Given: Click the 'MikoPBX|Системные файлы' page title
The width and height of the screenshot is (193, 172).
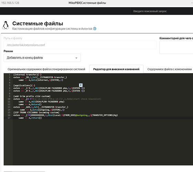Looking at the screenshot, I should coord(87,3).
